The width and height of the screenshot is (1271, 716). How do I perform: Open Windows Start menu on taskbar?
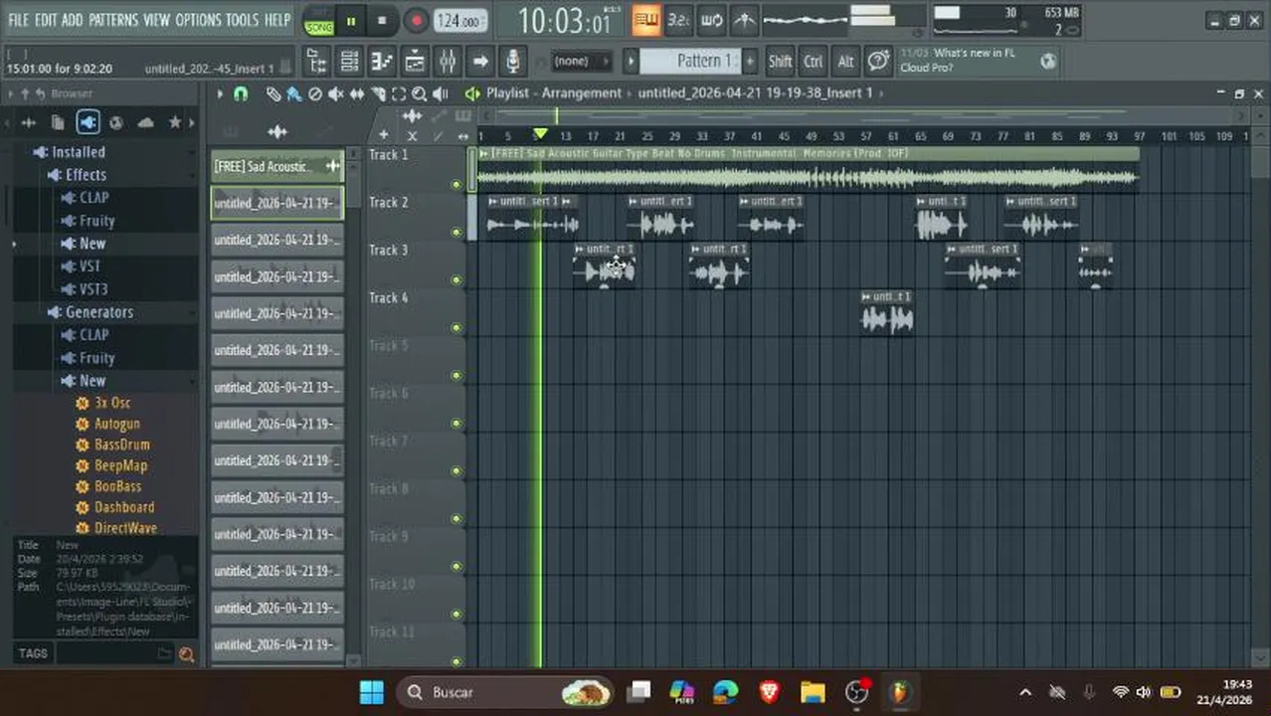tap(372, 692)
